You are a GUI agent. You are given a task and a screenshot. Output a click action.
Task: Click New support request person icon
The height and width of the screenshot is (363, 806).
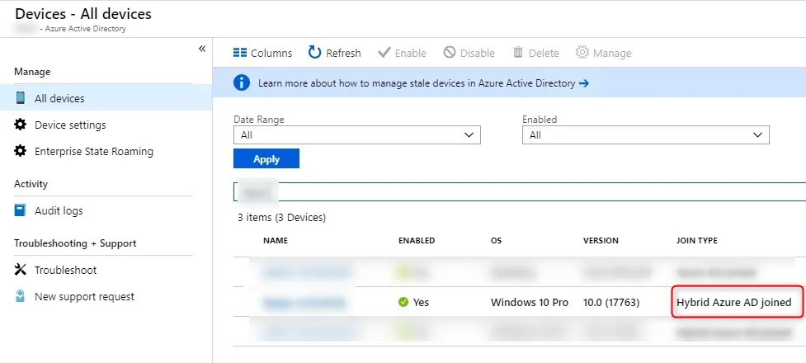click(20, 296)
